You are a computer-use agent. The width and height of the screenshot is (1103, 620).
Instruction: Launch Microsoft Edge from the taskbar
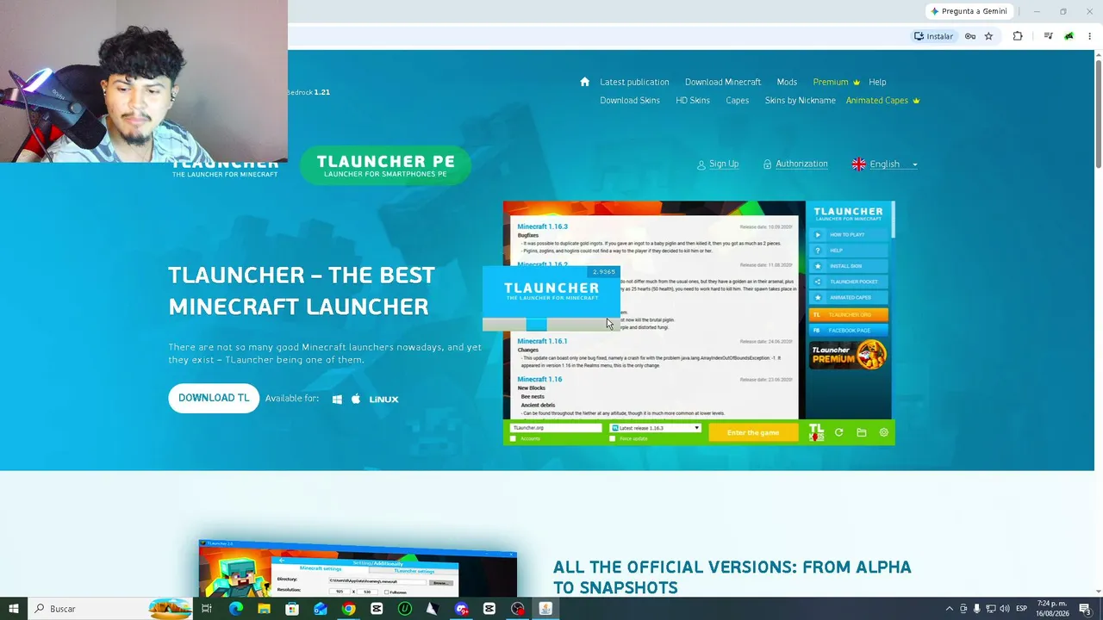tap(236, 609)
